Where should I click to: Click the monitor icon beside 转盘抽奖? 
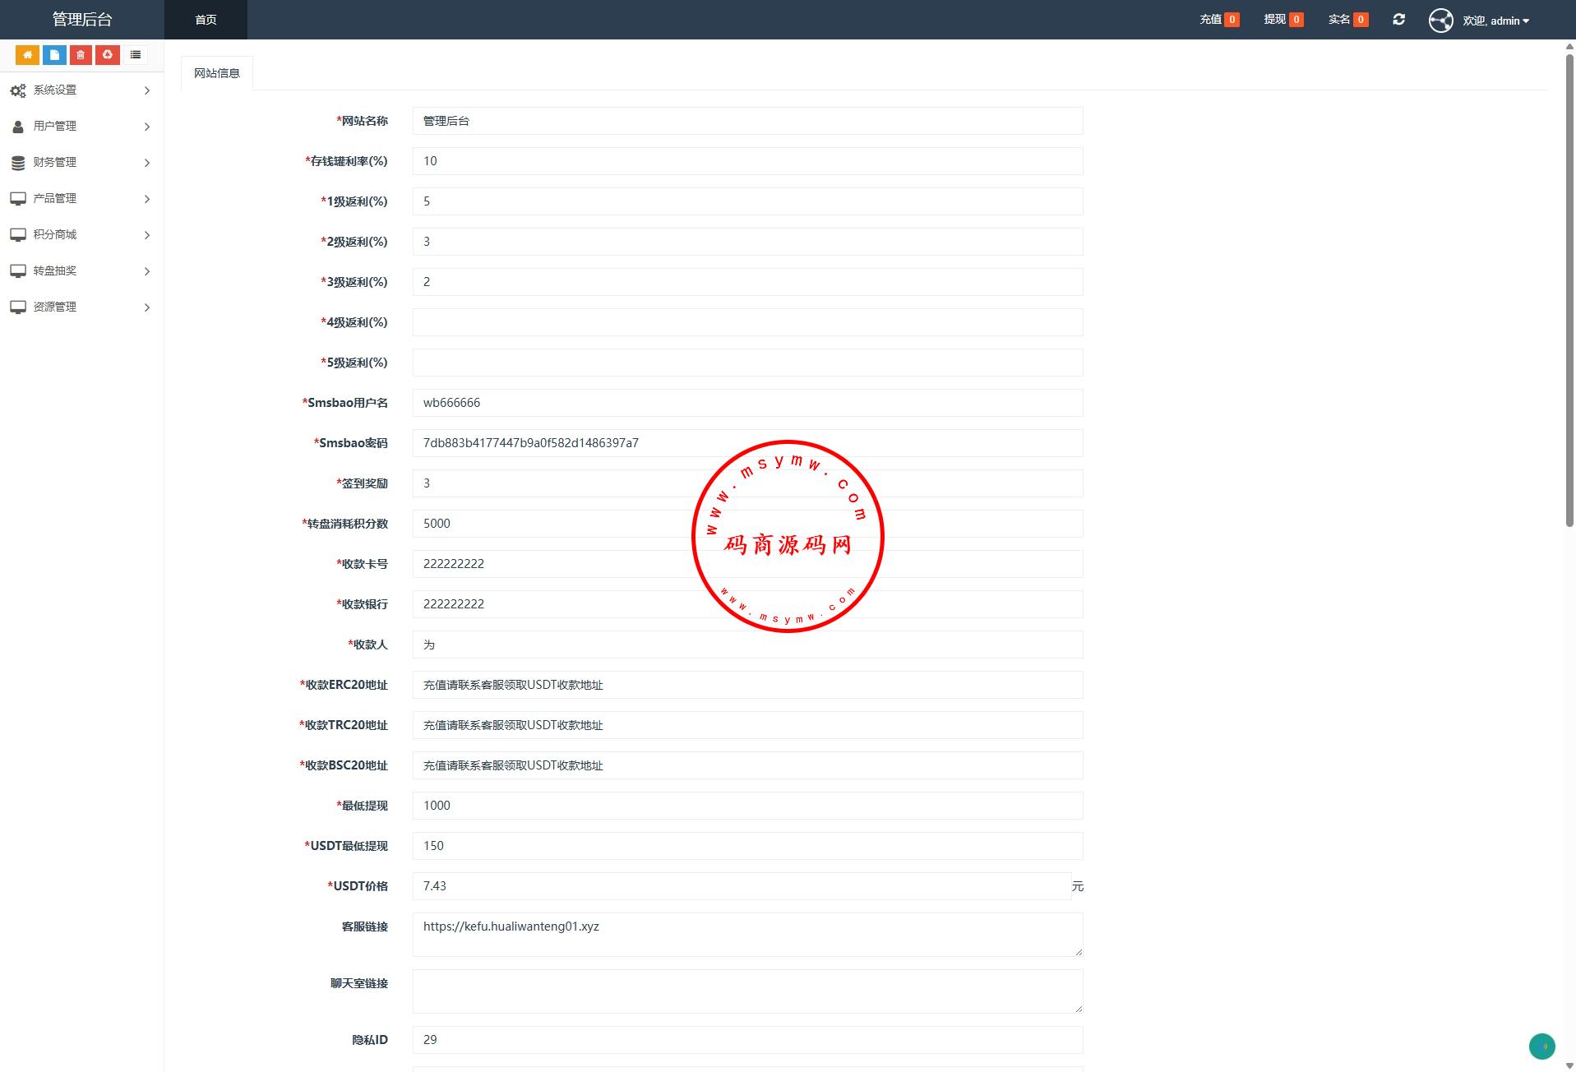pos(18,271)
